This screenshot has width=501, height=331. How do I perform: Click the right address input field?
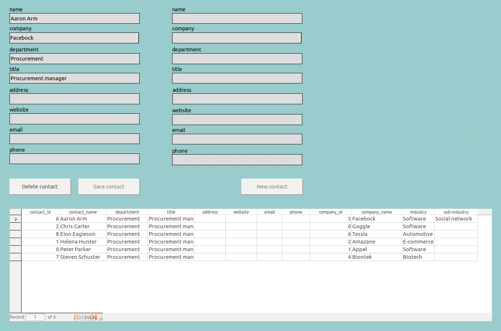coord(237,99)
